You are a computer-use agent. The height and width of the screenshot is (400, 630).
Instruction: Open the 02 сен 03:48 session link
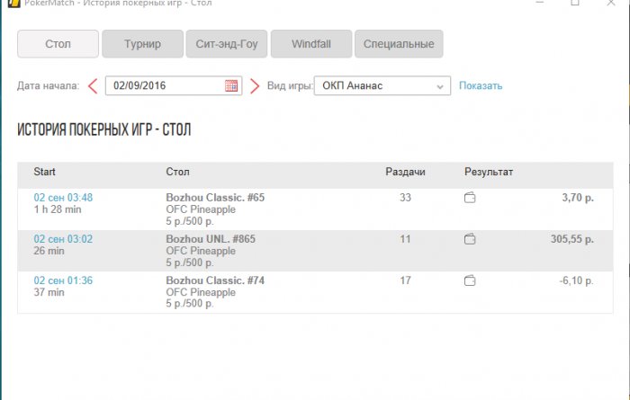tap(63, 198)
